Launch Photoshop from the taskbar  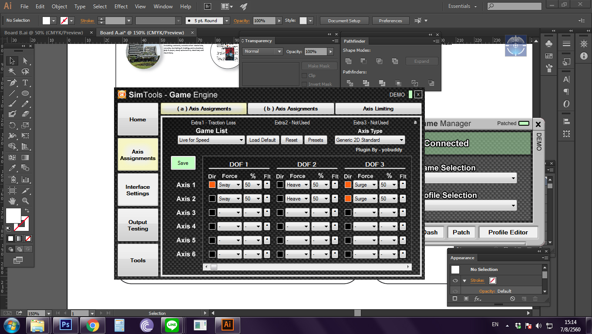65,325
